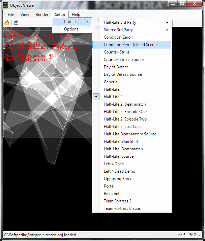The image size is (205, 241).
Task: Click the World Polygons: 444 readout
Action: coord(31,56)
